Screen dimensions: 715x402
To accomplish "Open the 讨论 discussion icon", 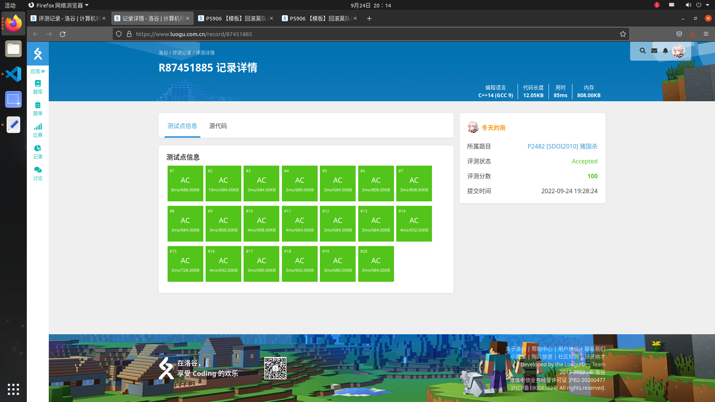I will click(x=38, y=173).
